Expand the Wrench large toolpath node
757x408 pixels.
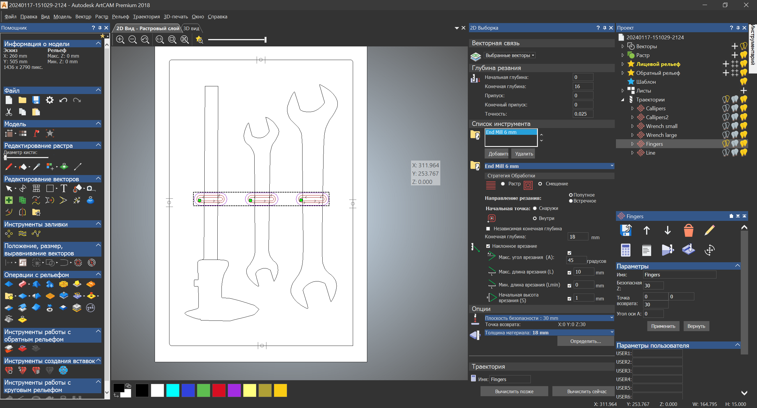click(x=633, y=135)
